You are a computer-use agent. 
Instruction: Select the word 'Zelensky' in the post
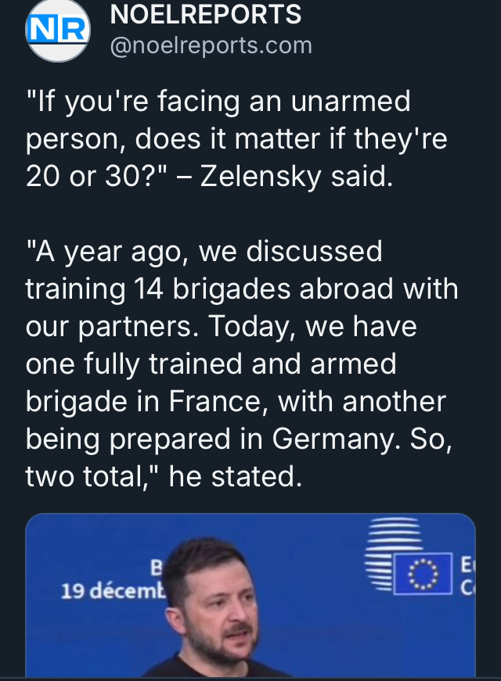coord(261,177)
